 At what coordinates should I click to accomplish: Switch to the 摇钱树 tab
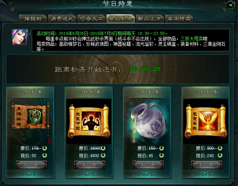pos(33,18)
